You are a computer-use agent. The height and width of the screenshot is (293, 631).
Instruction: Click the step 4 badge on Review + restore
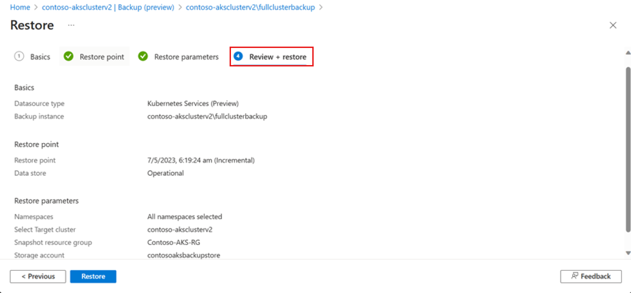coord(238,56)
